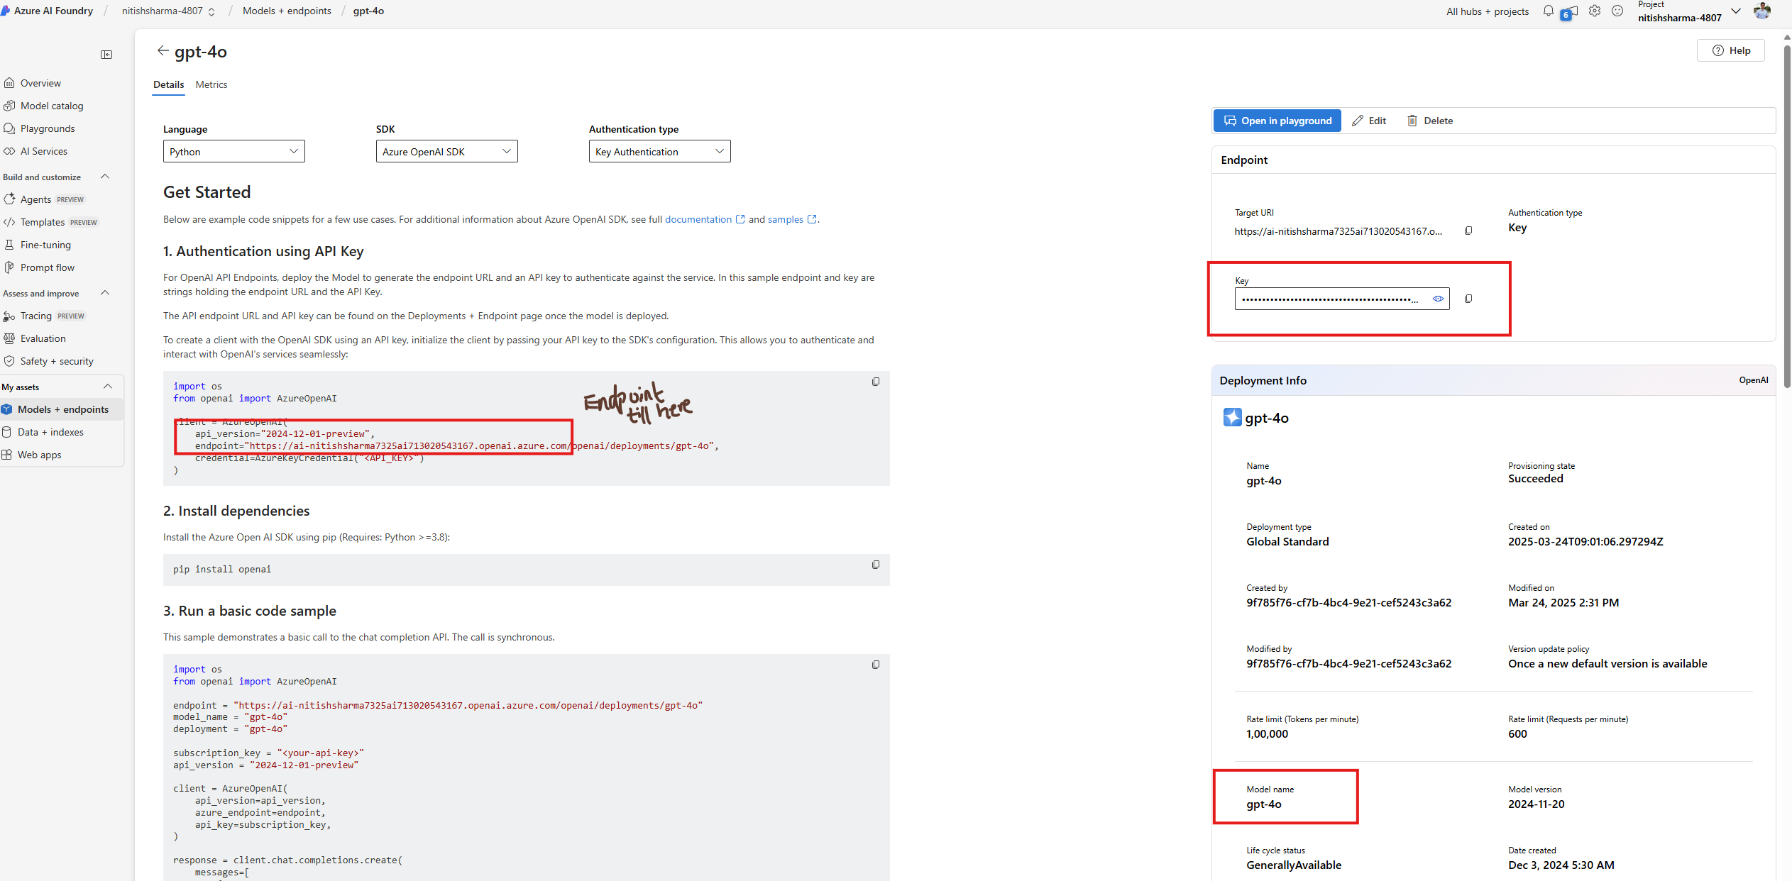The width and height of the screenshot is (1792, 881).
Task: Open the user profile avatar
Action: 1762,11
